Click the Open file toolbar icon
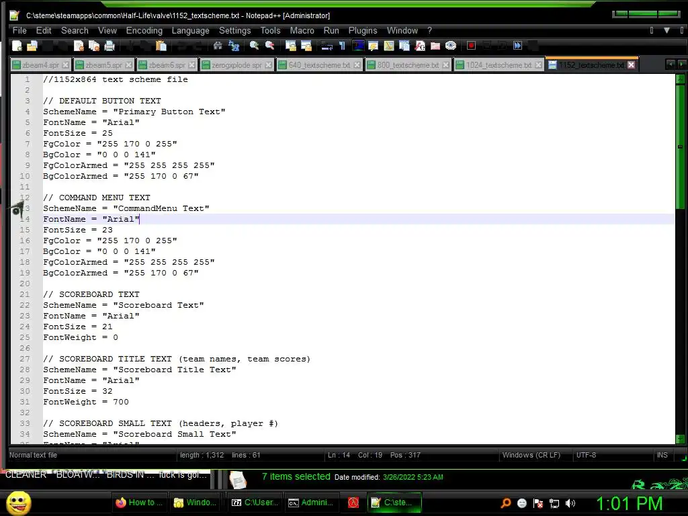688x516 pixels. coord(32,46)
